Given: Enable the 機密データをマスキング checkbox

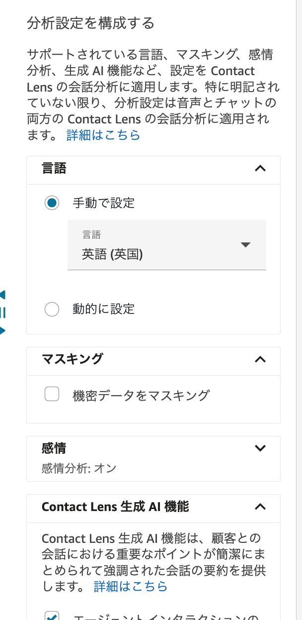Looking at the screenshot, I should 52,394.
